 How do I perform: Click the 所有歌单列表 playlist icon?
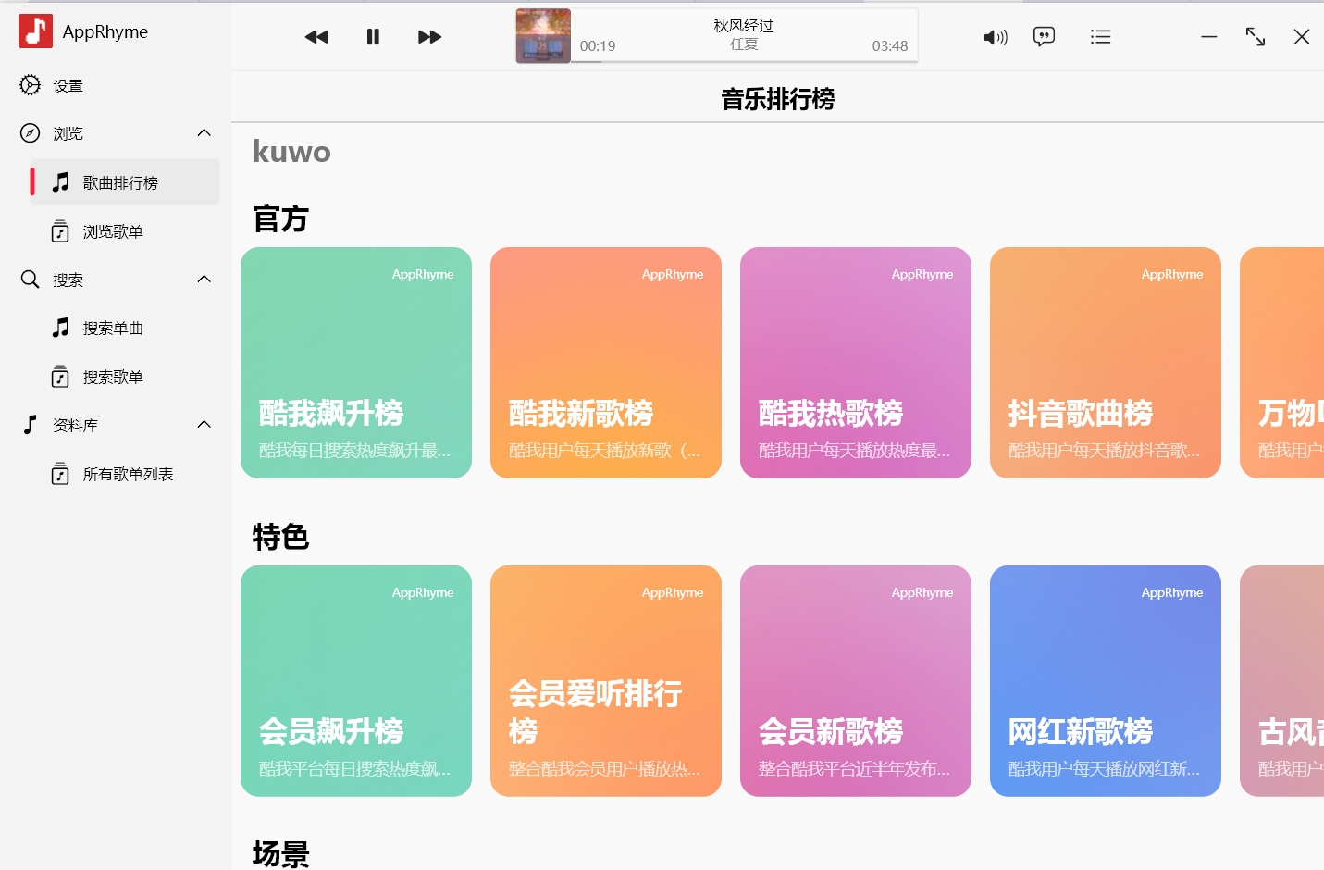coord(60,474)
